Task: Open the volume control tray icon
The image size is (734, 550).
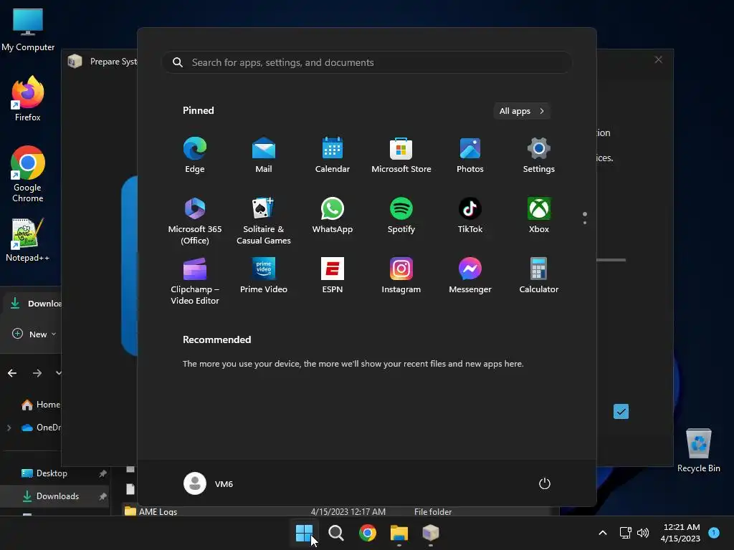Action: click(x=643, y=533)
